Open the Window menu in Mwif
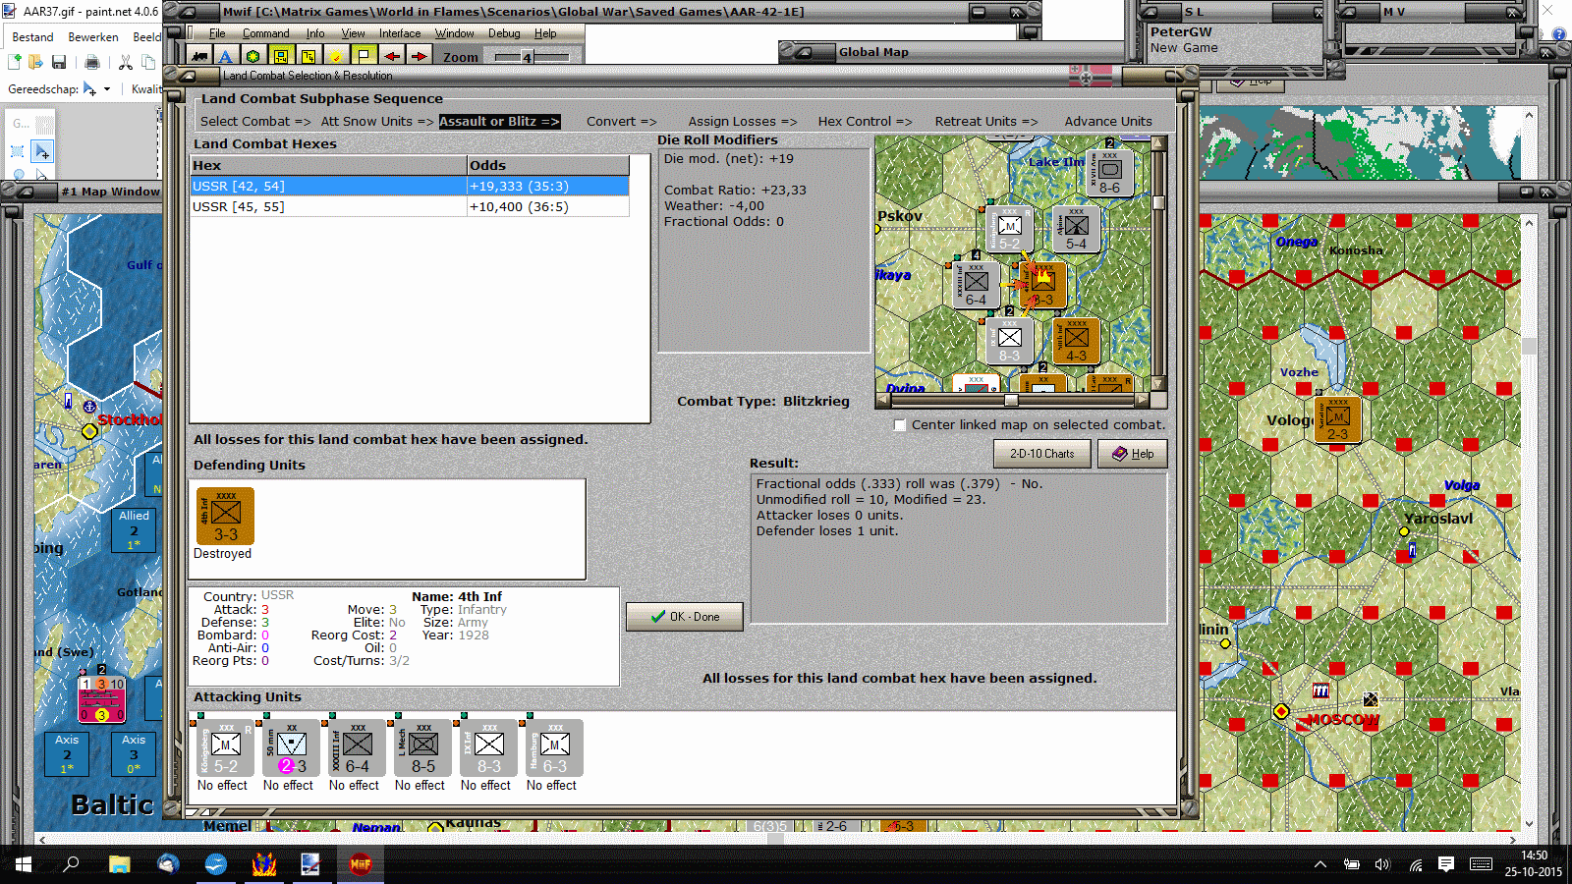 pyautogui.click(x=455, y=33)
